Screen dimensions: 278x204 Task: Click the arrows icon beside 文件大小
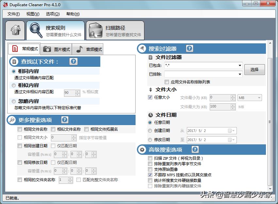click(151, 90)
